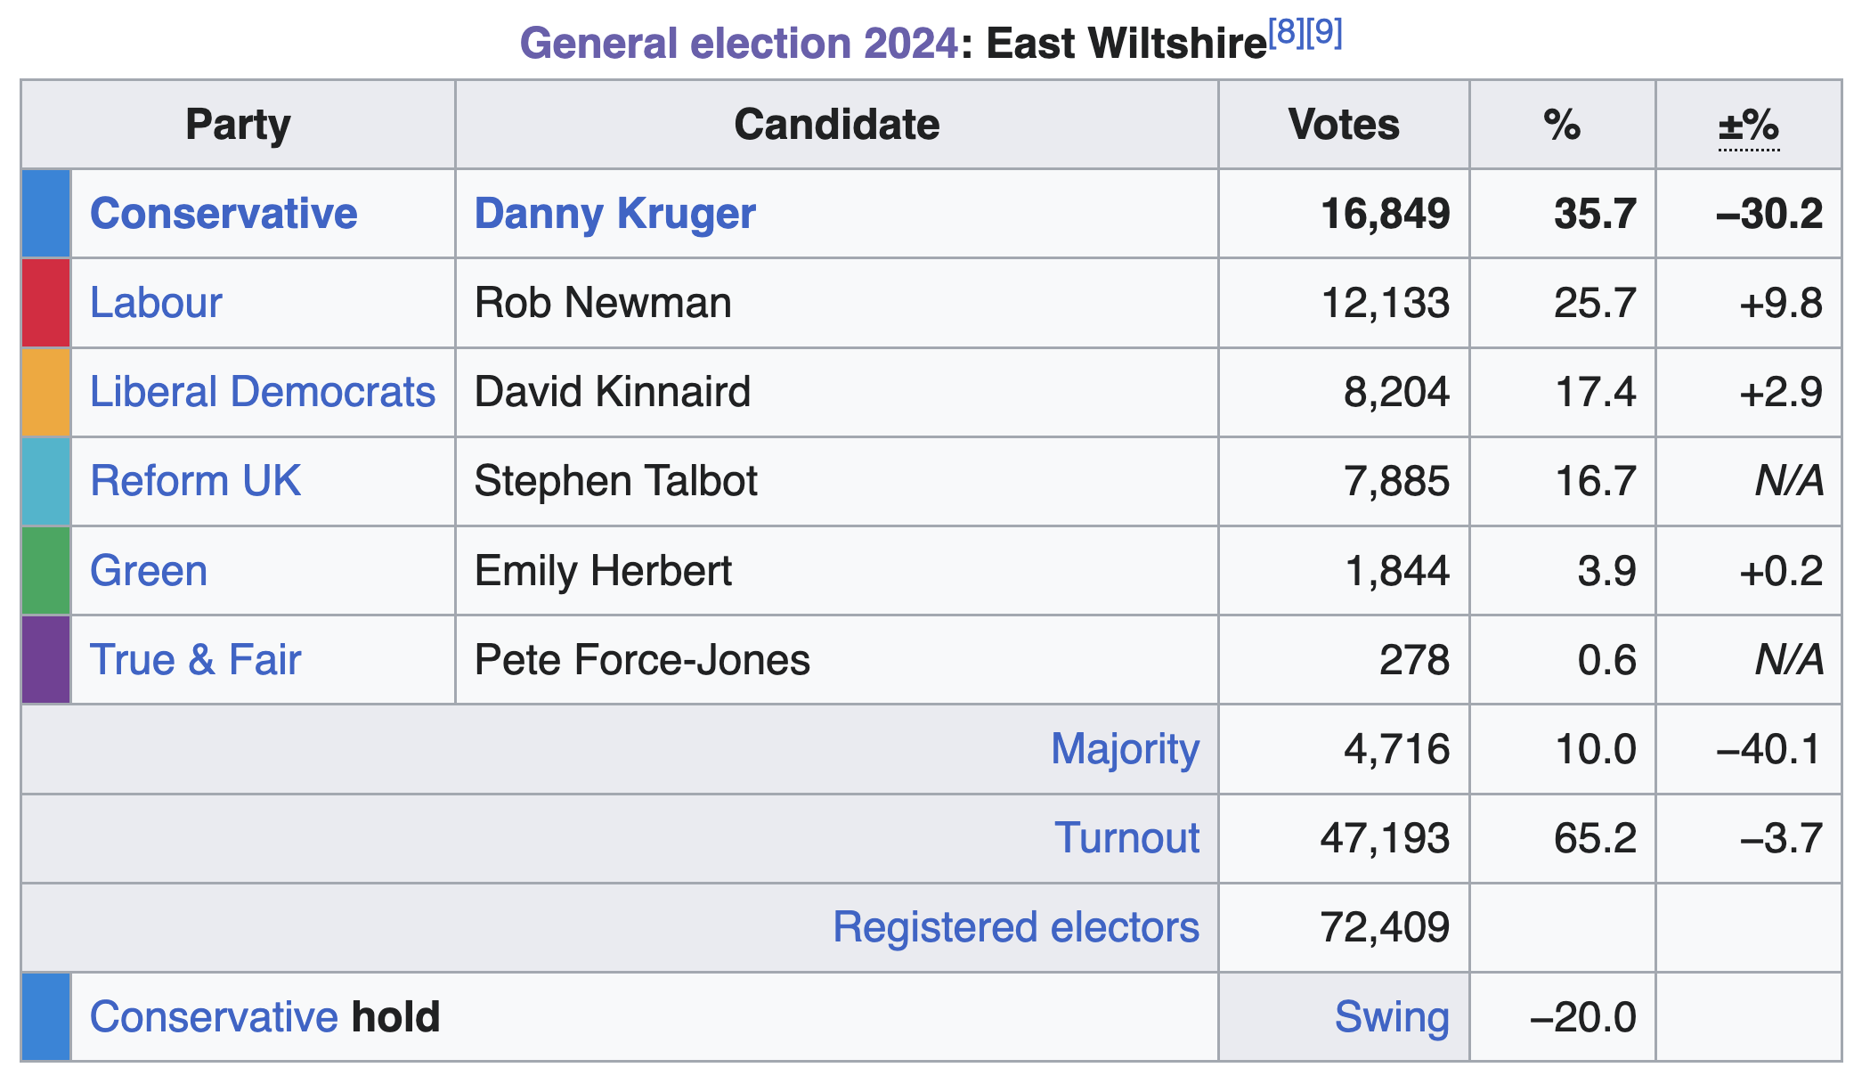The height and width of the screenshot is (1092, 1870).
Task: Click citation reference number 8
Action: click(x=1286, y=33)
